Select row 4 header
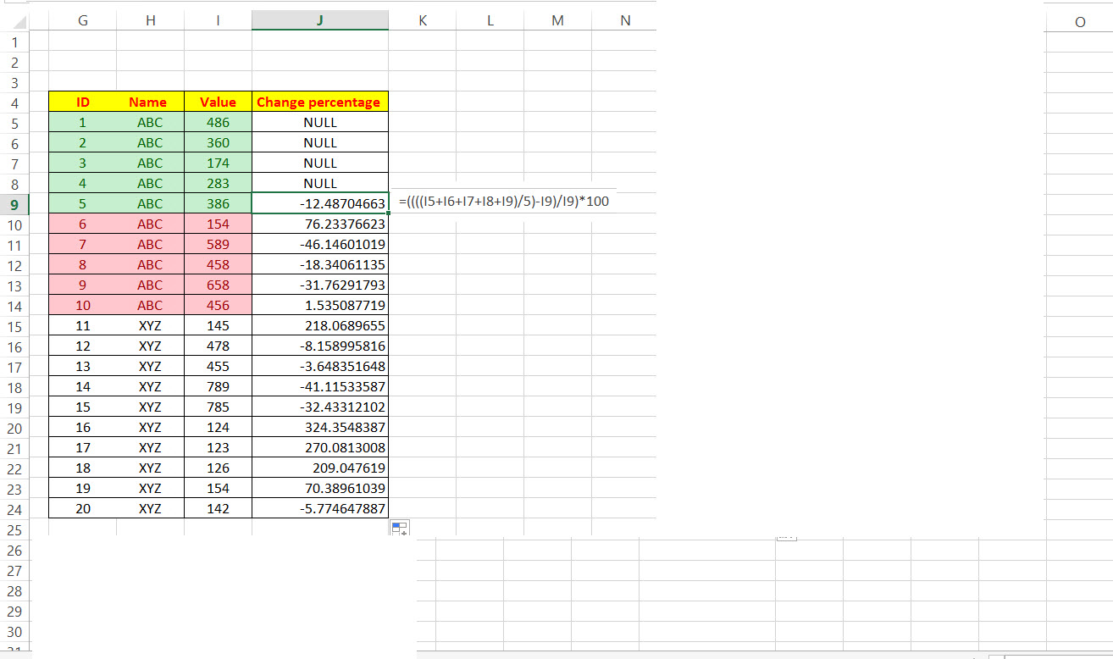The width and height of the screenshot is (1113, 659). [x=14, y=102]
